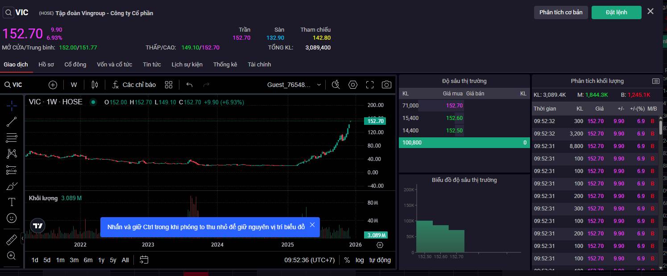Click the search magnifier icon beside VIC title
Viewport: 667px width, 276px height.
(8, 12)
